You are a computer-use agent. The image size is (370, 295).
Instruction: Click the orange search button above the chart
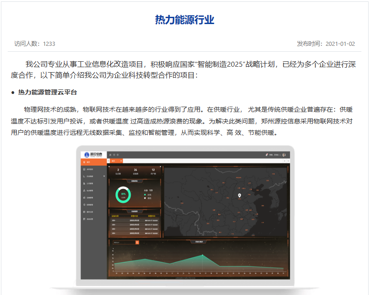click(137, 242)
